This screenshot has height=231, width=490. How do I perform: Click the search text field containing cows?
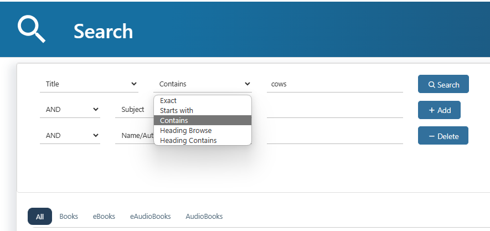tap(334, 84)
